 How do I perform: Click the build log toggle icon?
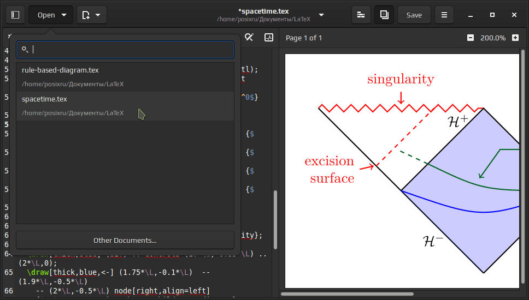[x=361, y=15]
